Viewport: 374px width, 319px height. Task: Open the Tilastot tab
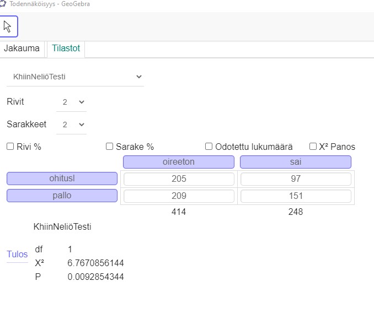point(66,48)
